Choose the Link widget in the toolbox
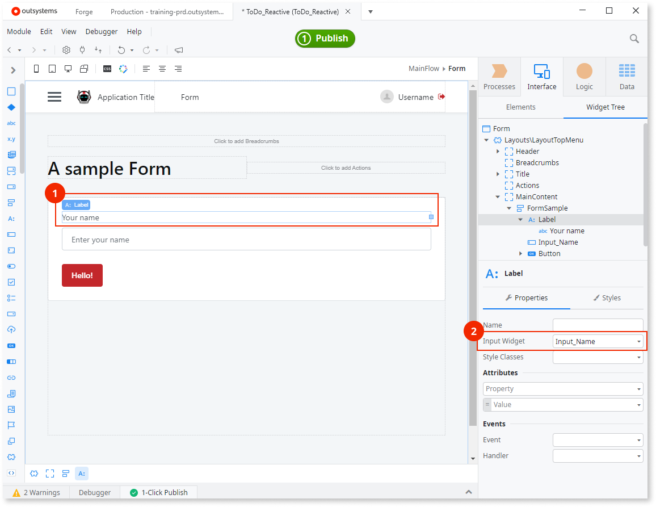 11,378
